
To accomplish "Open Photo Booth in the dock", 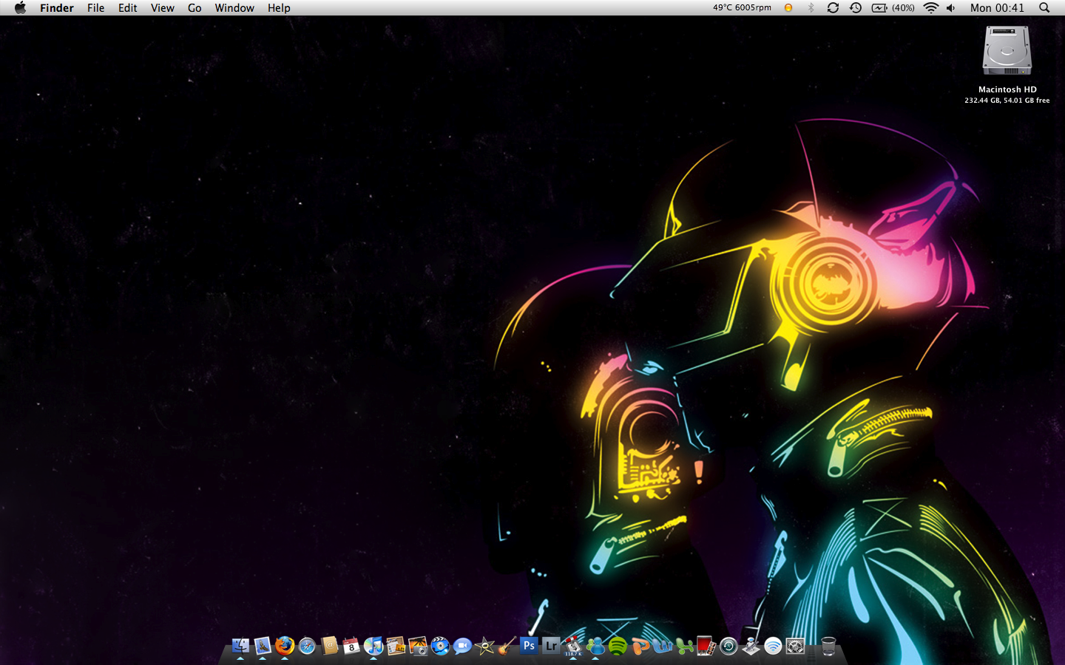I will (706, 646).
